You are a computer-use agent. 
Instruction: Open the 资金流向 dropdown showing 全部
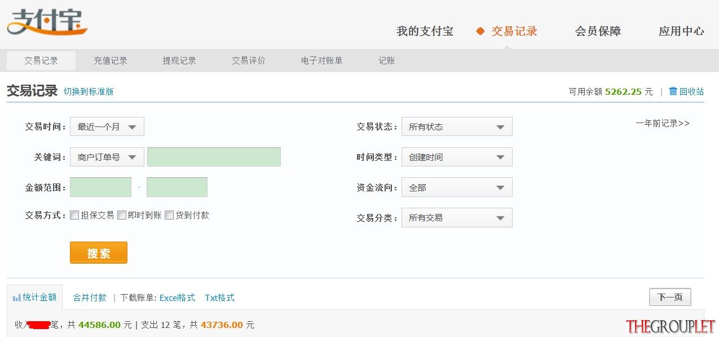click(x=457, y=187)
